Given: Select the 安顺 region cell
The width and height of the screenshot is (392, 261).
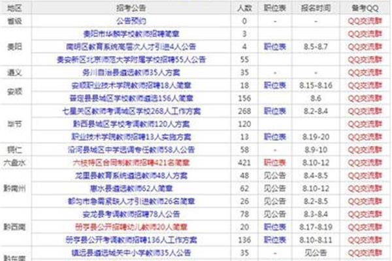Looking at the screenshot, I should (14, 91).
